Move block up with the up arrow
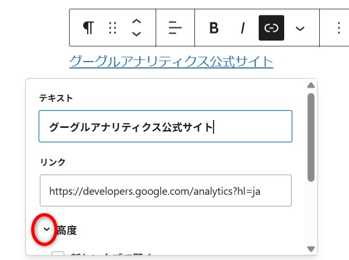 point(137,22)
